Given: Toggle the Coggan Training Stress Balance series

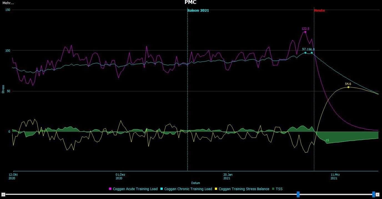Looking at the screenshot, I should [x=244, y=189].
